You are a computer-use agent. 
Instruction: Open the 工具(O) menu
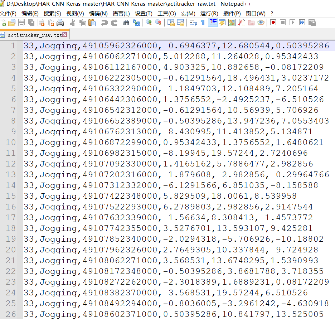pos(167,14)
